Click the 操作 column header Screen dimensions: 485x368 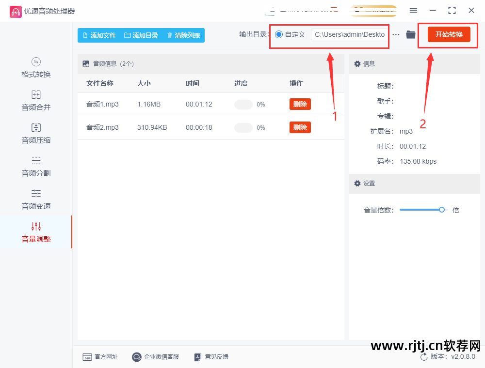coord(296,83)
